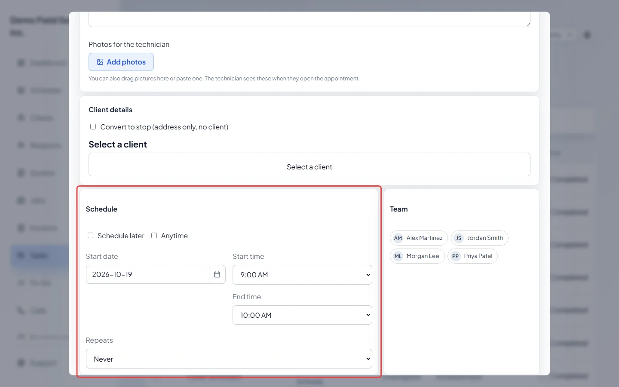619x387 pixels.
Task: Open the End time dropdown showing 10:00 AM
Action: click(302, 315)
